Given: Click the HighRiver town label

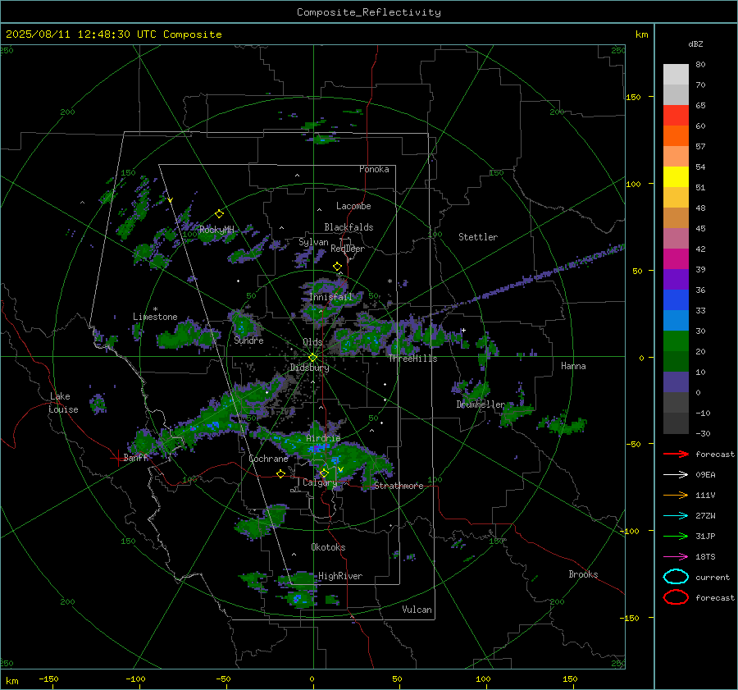Looking at the screenshot, I should (340, 576).
